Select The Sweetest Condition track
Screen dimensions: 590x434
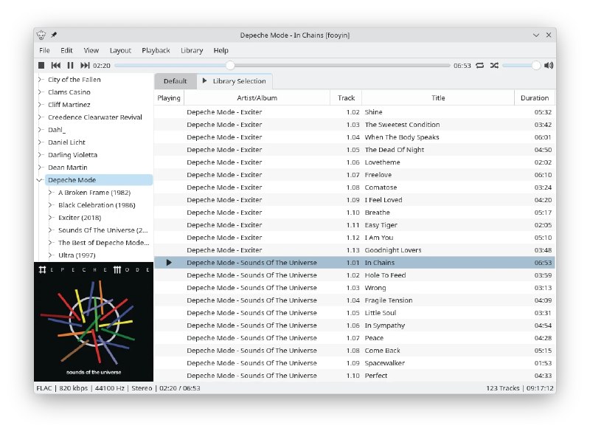click(x=355, y=125)
